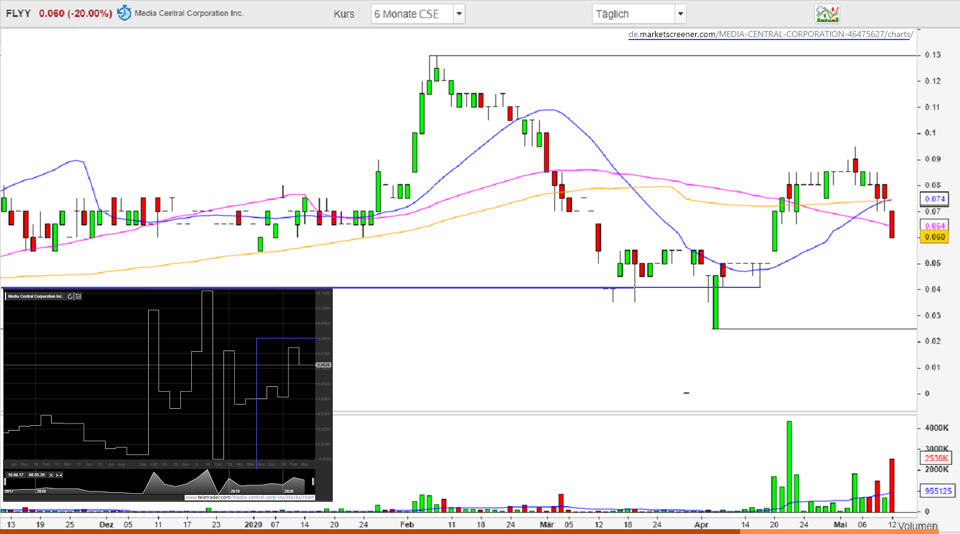Click the FLYY ticker symbol
The width and height of the screenshot is (960, 534).
click(x=18, y=13)
